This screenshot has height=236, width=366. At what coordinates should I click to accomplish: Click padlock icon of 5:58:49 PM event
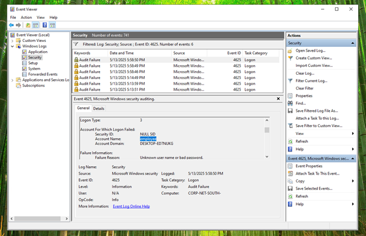76,66
